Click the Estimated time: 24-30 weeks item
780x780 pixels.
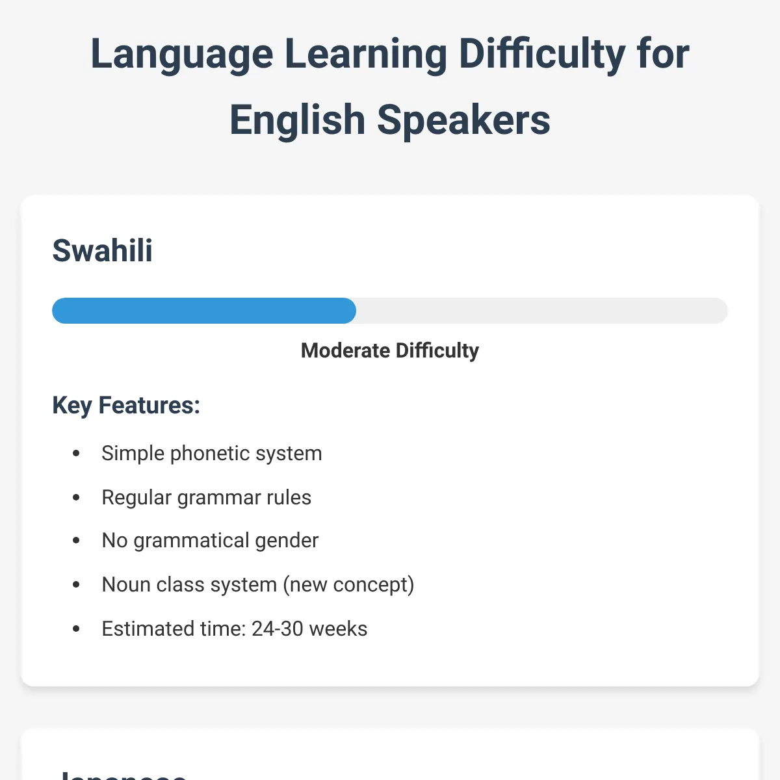(x=235, y=629)
